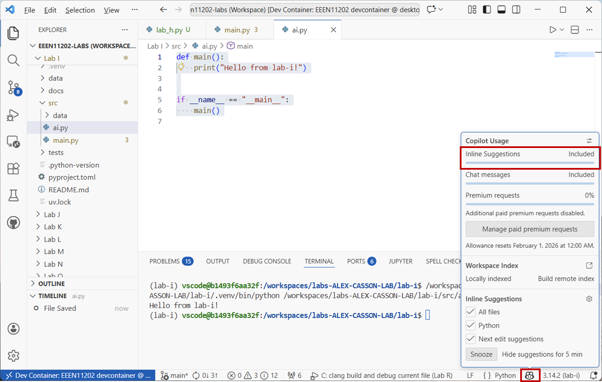Click the Copilot status bar icon
This screenshot has height=382, width=602.
click(529, 375)
